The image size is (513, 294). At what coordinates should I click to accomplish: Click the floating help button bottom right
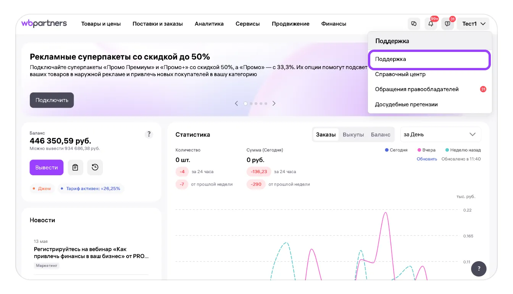(x=479, y=268)
